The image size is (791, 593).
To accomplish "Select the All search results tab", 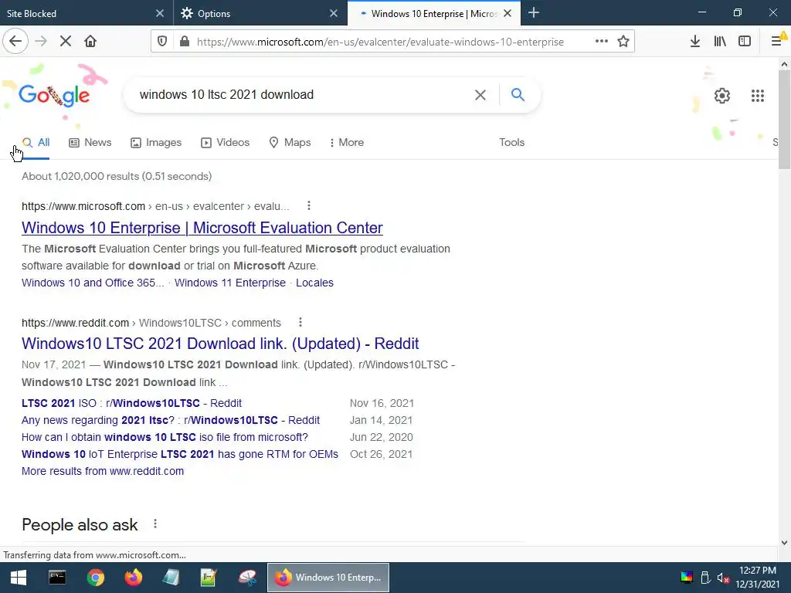I will [36, 143].
